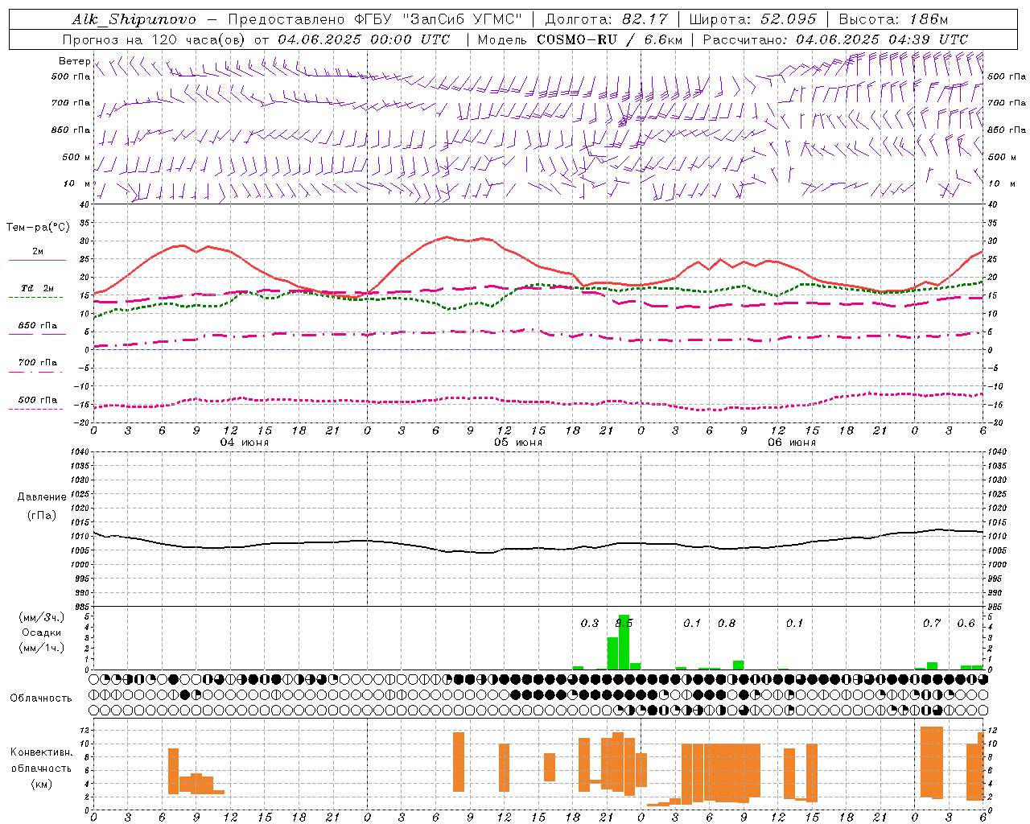Click the (мм/3ч.) precipitation unit label
This screenshot has height=824, width=1030.
[42, 617]
